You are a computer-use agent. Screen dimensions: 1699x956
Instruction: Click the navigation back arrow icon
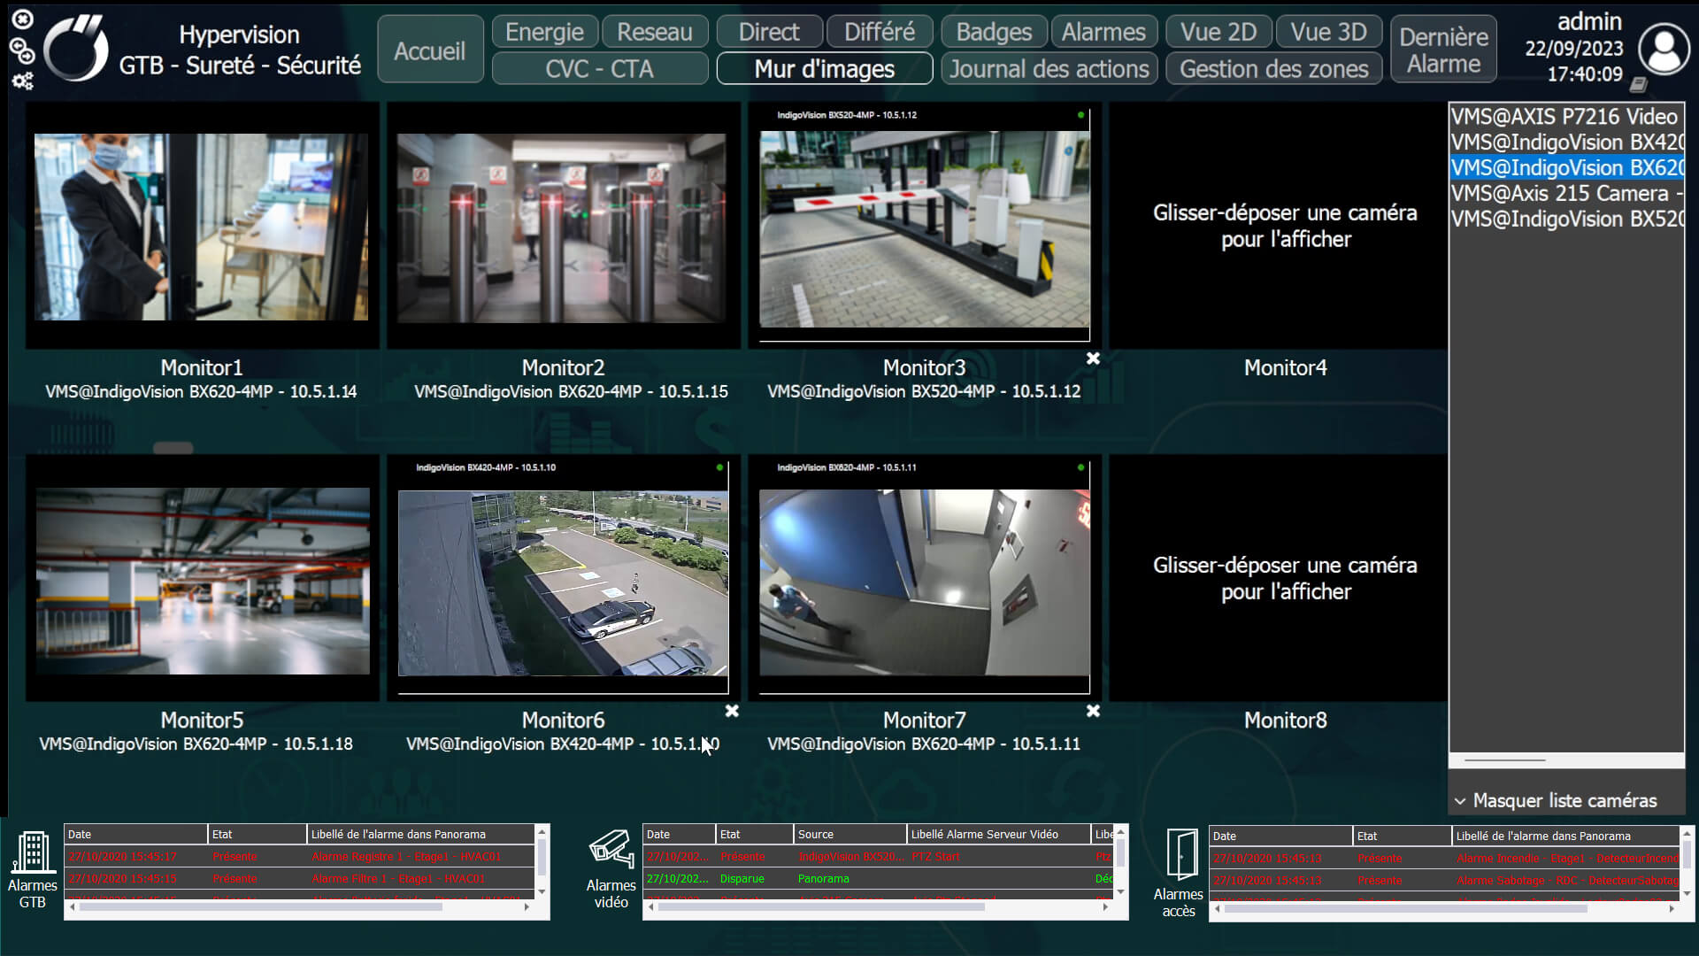(18, 46)
